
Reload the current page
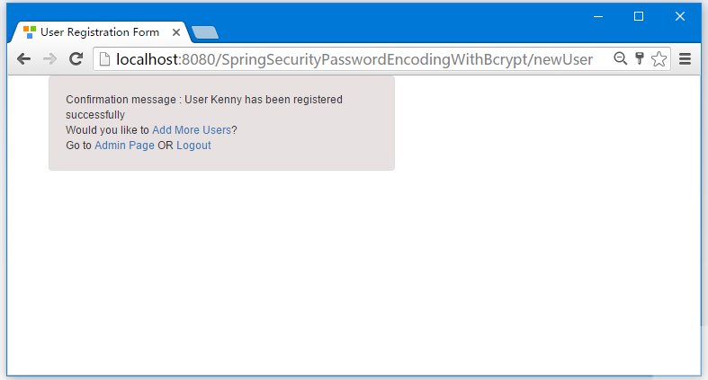click(x=76, y=58)
